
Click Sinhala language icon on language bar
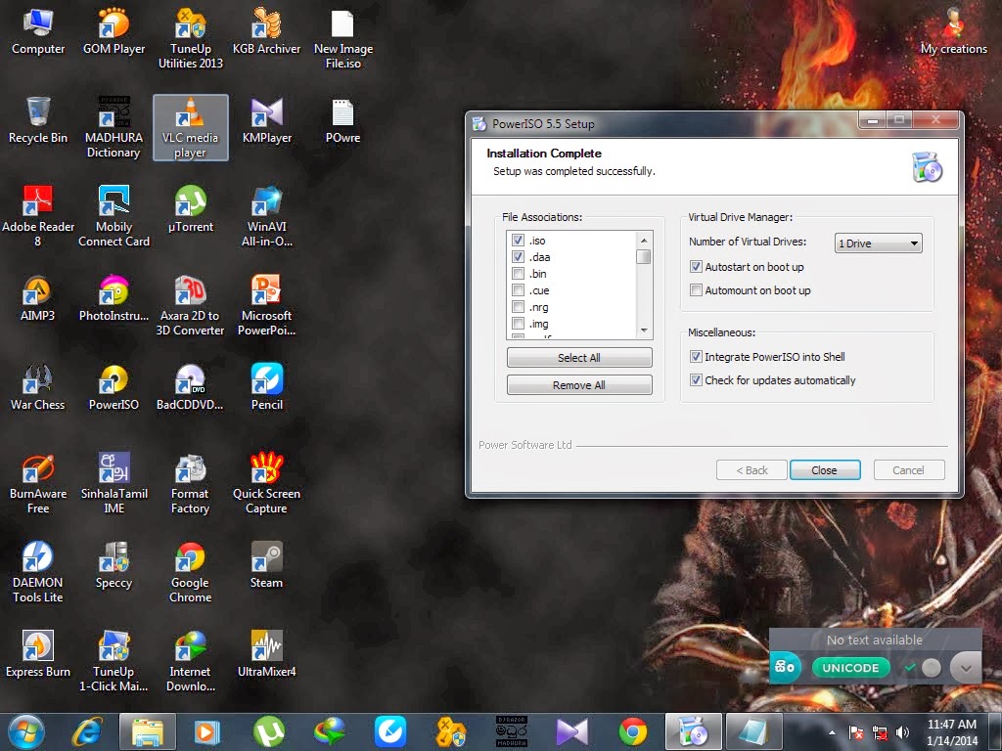point(785,667)
